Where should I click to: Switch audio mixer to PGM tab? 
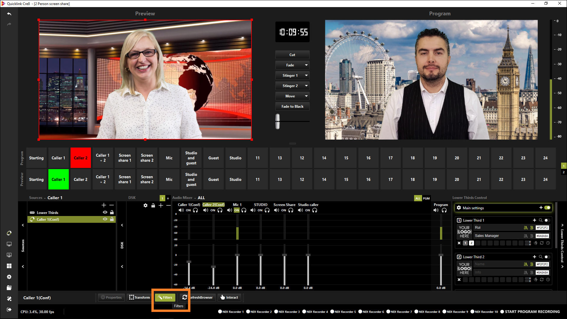(x=426, y=198)
